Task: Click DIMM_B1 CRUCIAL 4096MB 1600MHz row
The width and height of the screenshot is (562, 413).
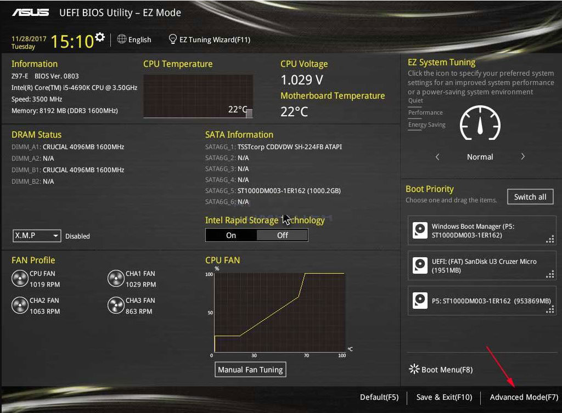Action: (68, 170)
